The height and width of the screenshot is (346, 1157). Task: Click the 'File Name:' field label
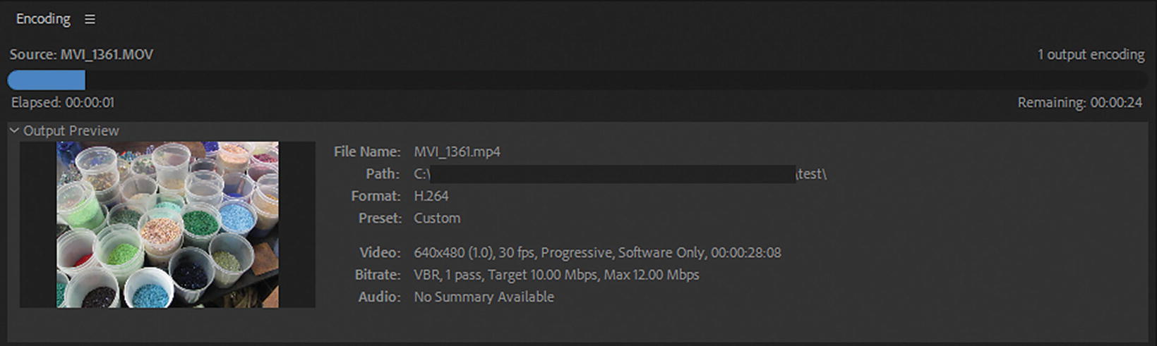tap(367, 152)
